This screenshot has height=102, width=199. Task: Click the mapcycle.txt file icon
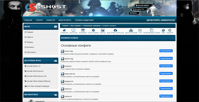(62, 74)
